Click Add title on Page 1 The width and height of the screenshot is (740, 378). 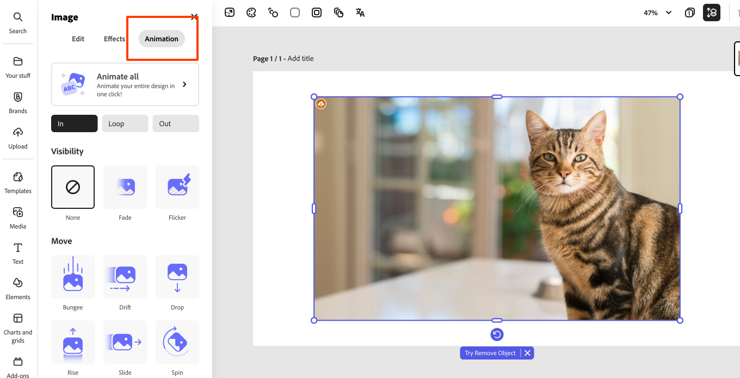pyautogui.click(x=300, y=59)
